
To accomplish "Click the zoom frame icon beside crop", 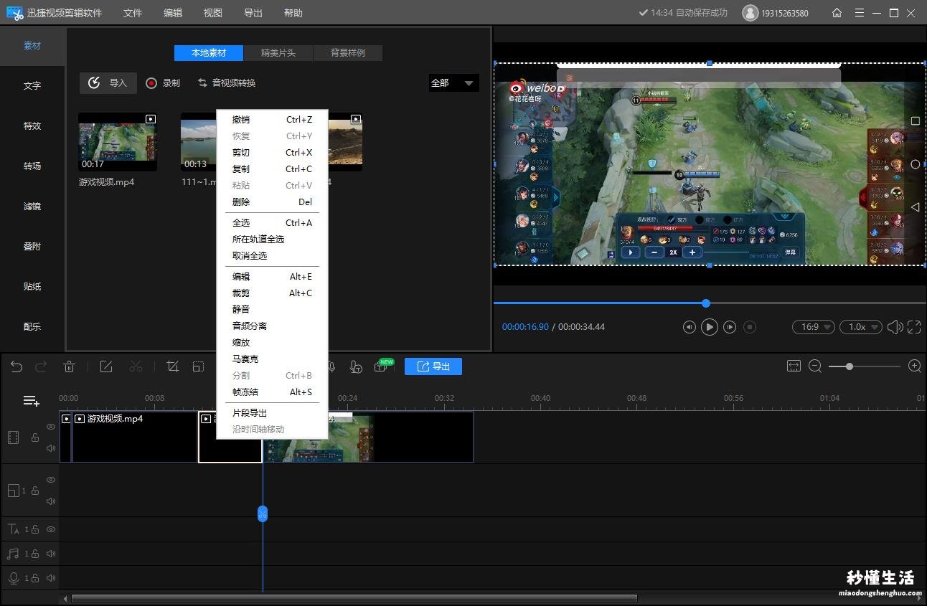I will 198,366.
